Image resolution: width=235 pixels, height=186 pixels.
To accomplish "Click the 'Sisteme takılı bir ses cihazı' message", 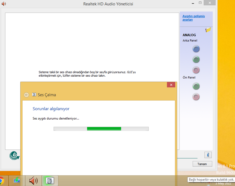I will [87, 74].
